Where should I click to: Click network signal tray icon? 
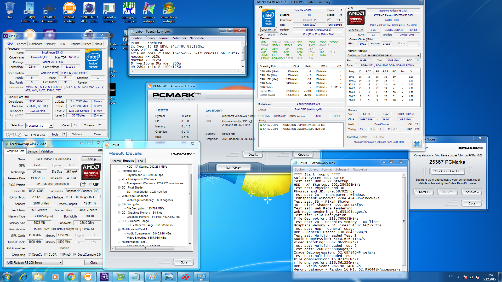(471, 277)
